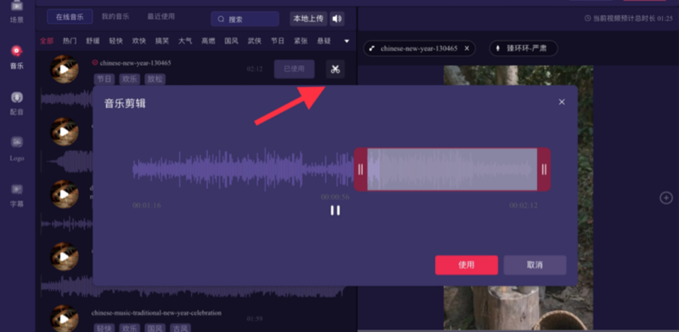Click the 古风 tag on the last track
The height and width of the screenshot is (332, 679).
point(180,328)
